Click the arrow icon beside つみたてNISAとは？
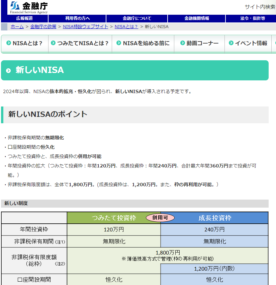 pos(53,43)
